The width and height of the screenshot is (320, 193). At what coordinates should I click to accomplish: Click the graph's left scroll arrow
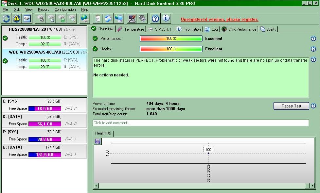pos(96,186)
